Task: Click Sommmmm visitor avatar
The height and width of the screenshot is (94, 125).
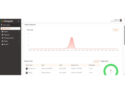Action: [x=27, y=68]
